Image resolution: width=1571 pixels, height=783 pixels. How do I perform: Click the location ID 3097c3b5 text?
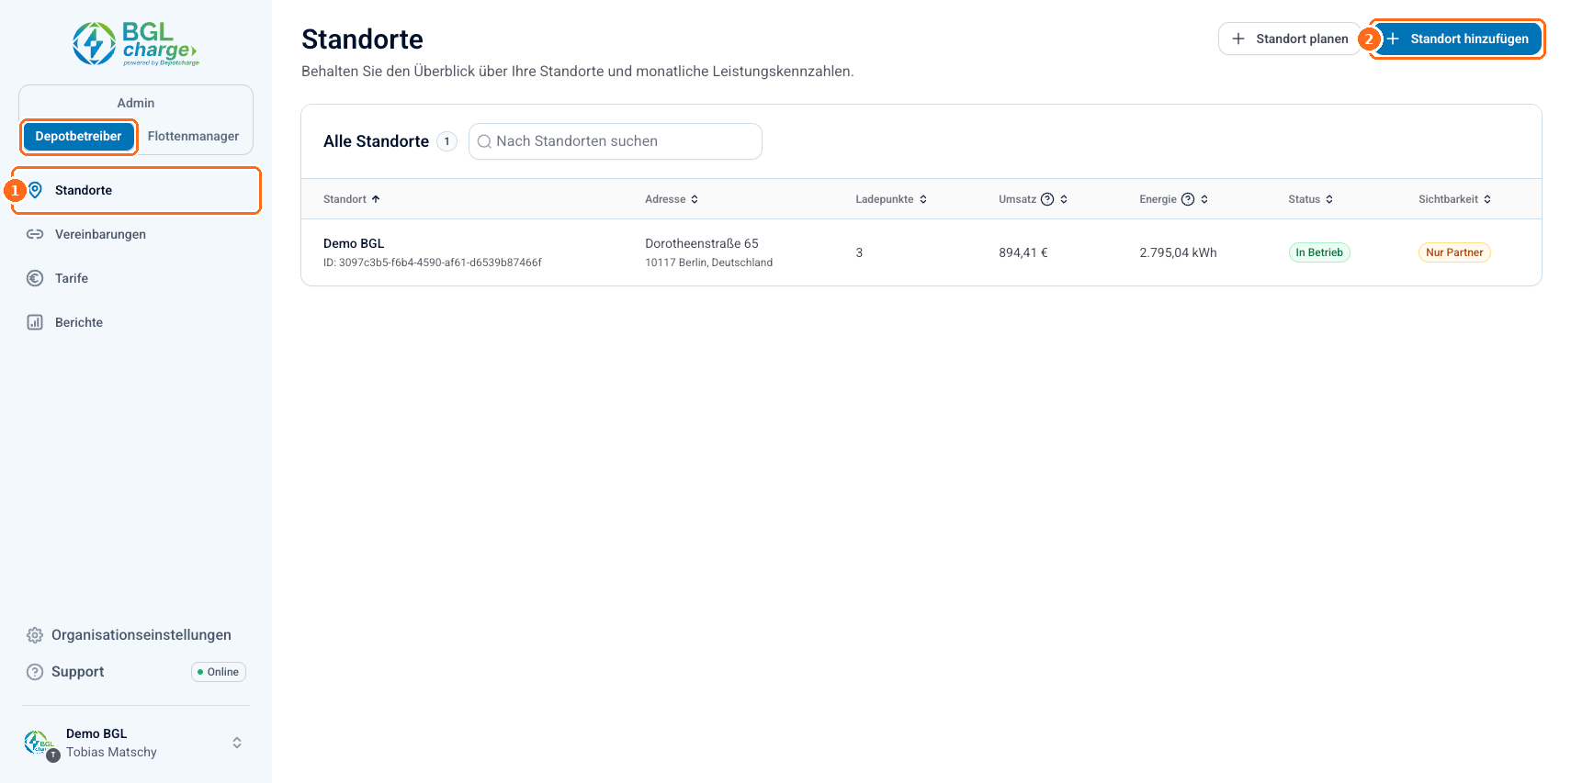pyautogui.click(x=433, y=263)
